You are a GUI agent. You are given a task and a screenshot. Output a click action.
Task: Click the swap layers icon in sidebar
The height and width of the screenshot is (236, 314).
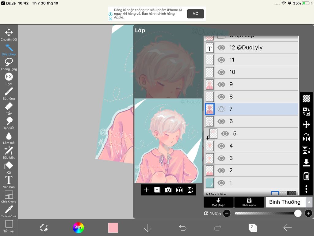(306, 111)
